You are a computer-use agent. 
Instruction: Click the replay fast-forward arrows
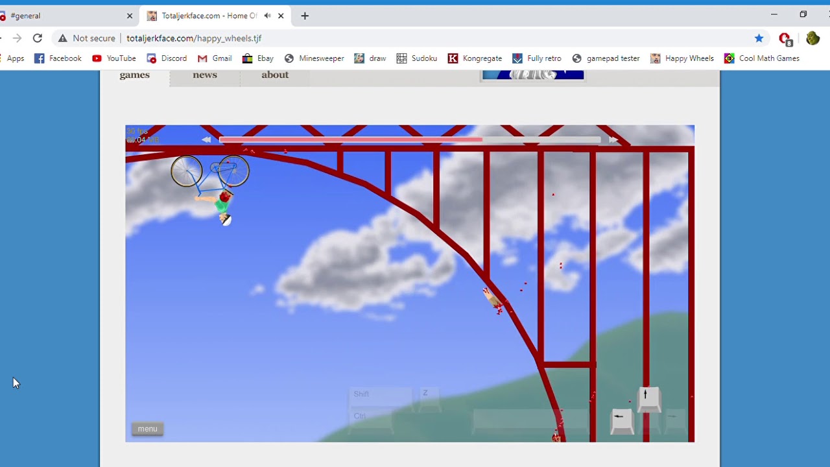pyautogui.click(x=613, y=139)
